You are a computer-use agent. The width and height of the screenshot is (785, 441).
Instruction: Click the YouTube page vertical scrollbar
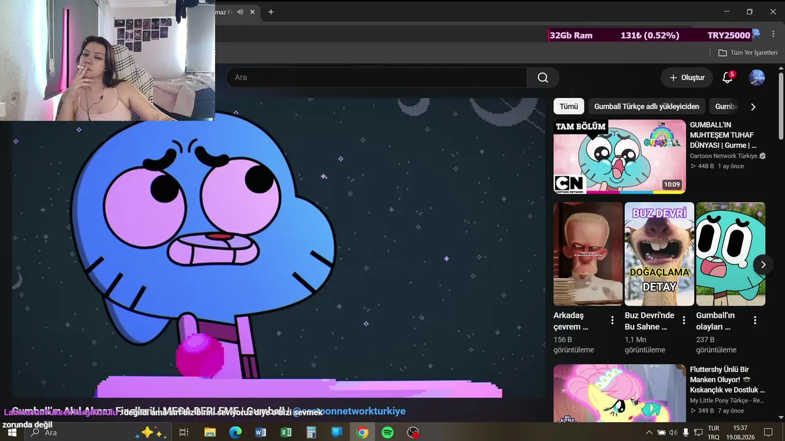781,107
